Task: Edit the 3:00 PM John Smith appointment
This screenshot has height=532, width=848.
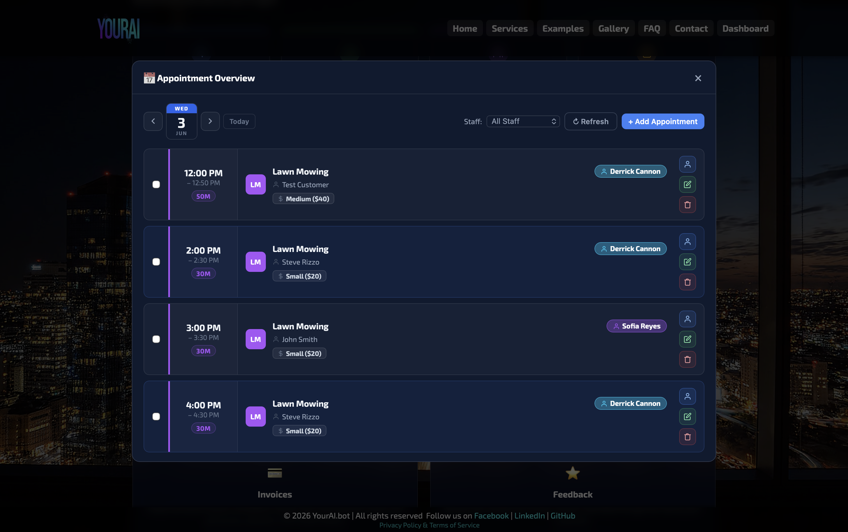Action: (x=687, y=339)
